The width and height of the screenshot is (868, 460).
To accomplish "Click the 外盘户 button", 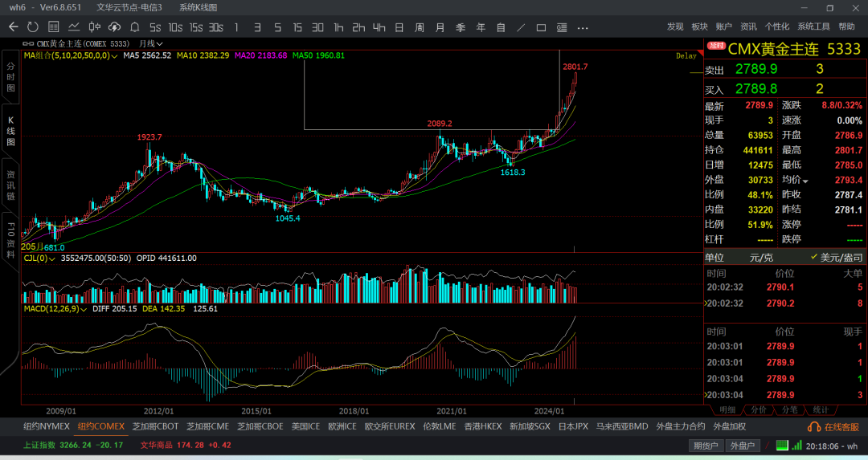I will 743,446.
